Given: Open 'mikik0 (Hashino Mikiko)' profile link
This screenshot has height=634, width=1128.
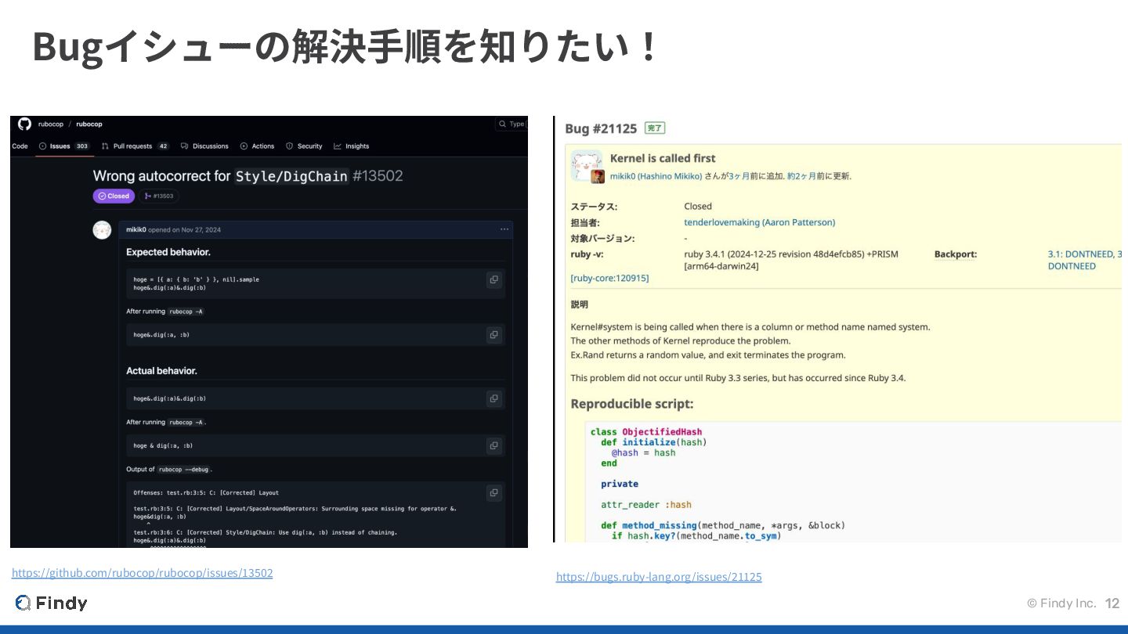Looking at the screenshot, I should pos(656,176).
